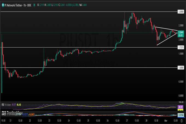Select the horizontal line at 3.0000
This screenshot has width=186, height=124.
pyautogui.click(x=82, y=12)
